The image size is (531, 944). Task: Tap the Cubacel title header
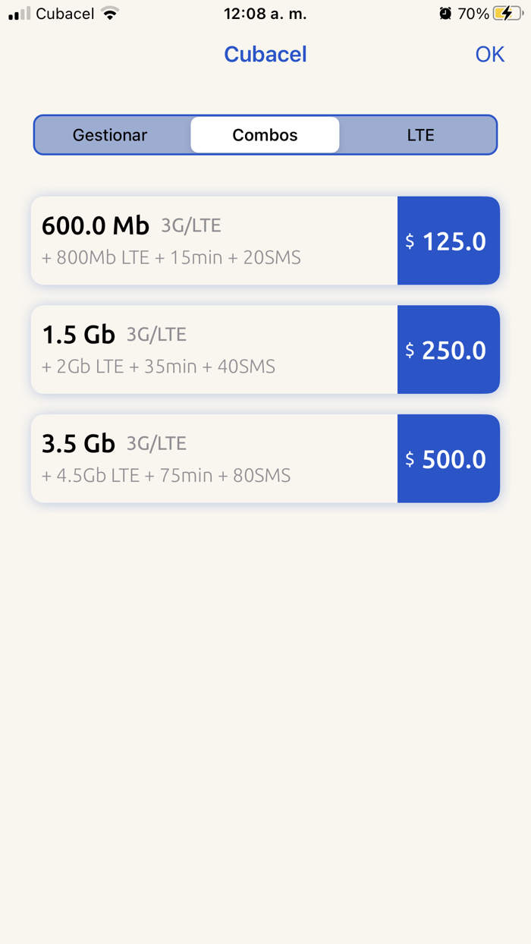[265, 54]
